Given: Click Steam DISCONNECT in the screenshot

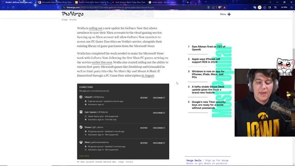Looking at the screenshot, I should pyautogui.click(x=159, y=128).
